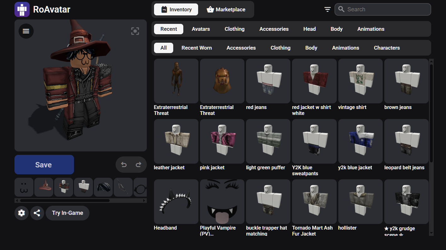
Task: Click the worn items horizontal scrollbar
Action: pyautogui.click(x=65, y=200)
